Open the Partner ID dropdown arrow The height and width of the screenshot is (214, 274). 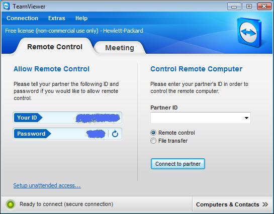click(x=246, y=118)
